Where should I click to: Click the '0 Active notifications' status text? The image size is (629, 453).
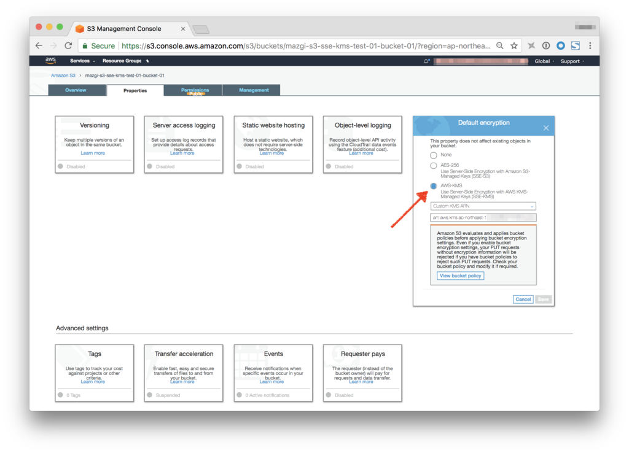267,395
